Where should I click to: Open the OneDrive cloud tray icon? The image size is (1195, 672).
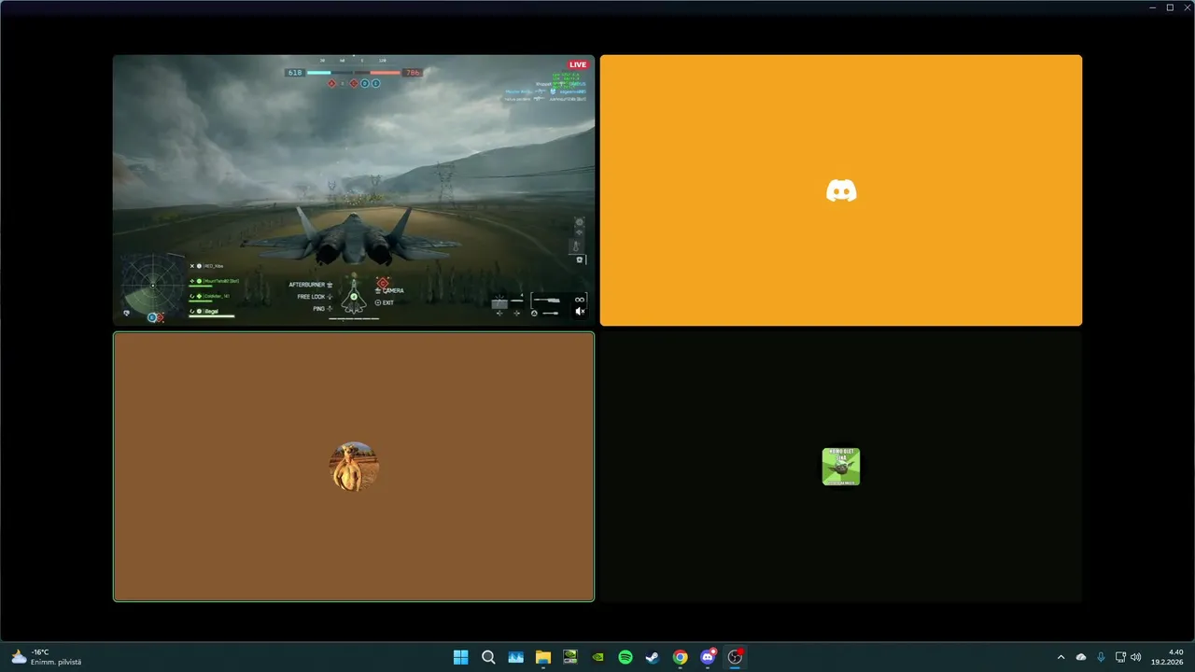coord(1081,657)
